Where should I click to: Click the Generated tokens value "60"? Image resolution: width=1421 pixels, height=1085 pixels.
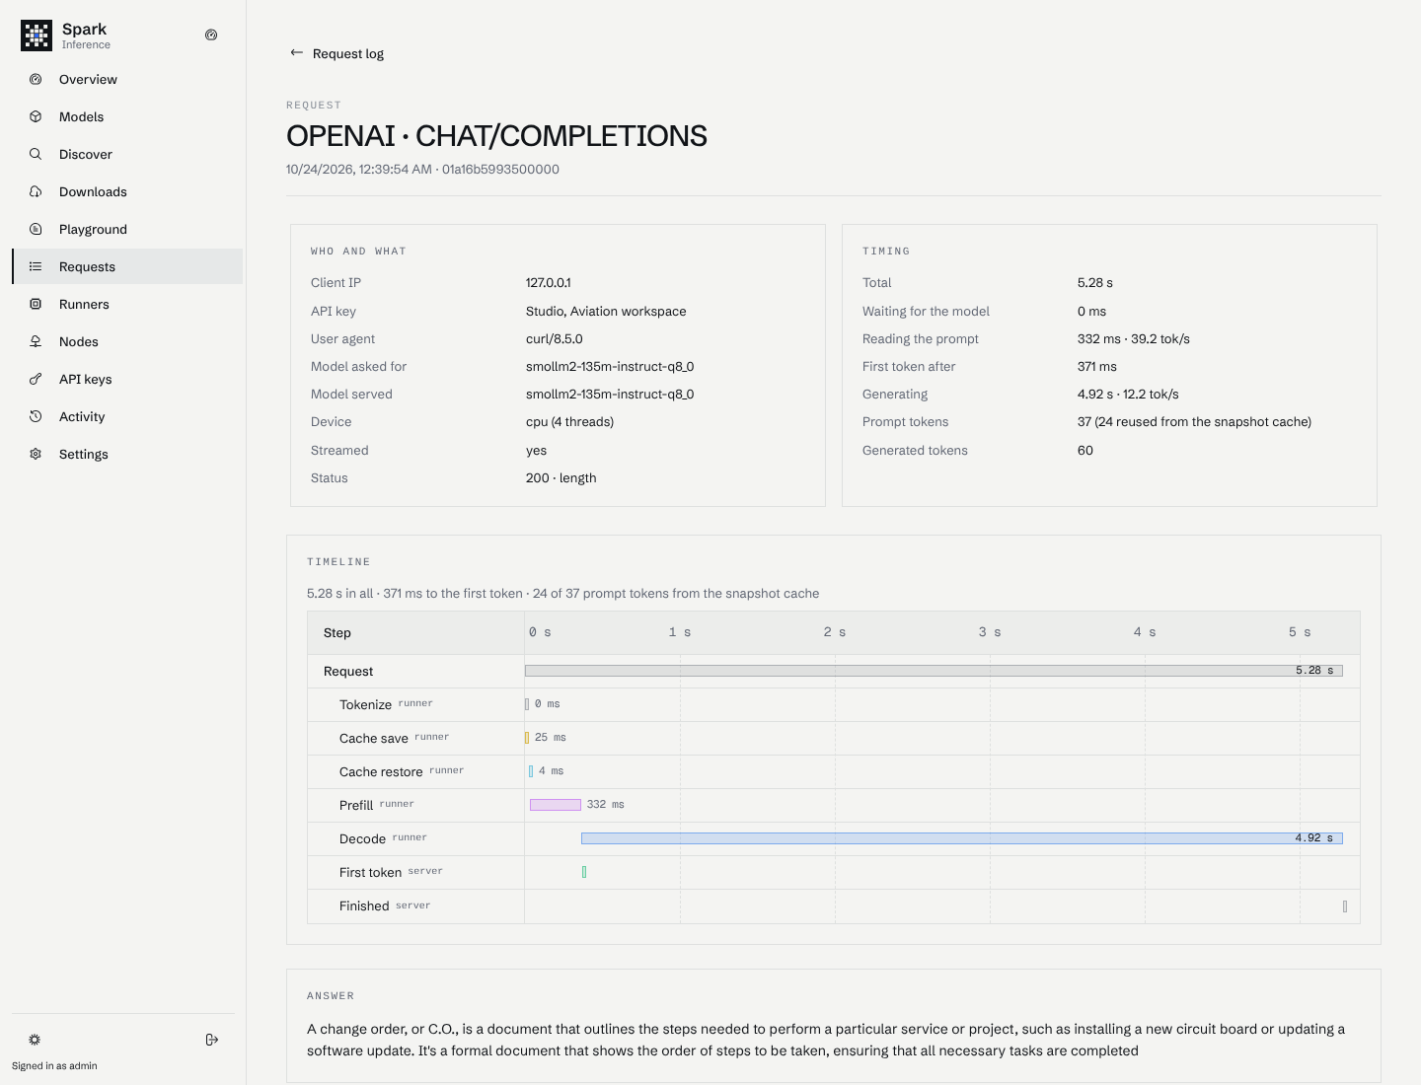pyautogui.click(x=1085, y=450)
